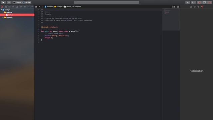
Task: Click Example folder in the jump bar
Action: click(x=59, y=7)
